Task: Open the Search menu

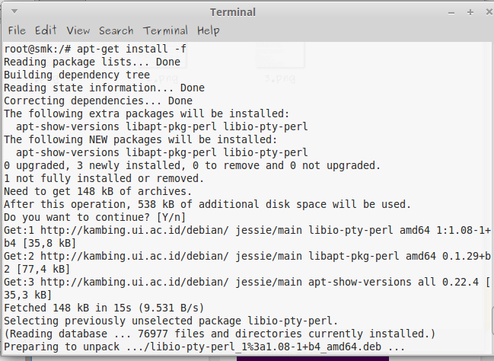Action: pyautogui.click(x=116, y=30)
